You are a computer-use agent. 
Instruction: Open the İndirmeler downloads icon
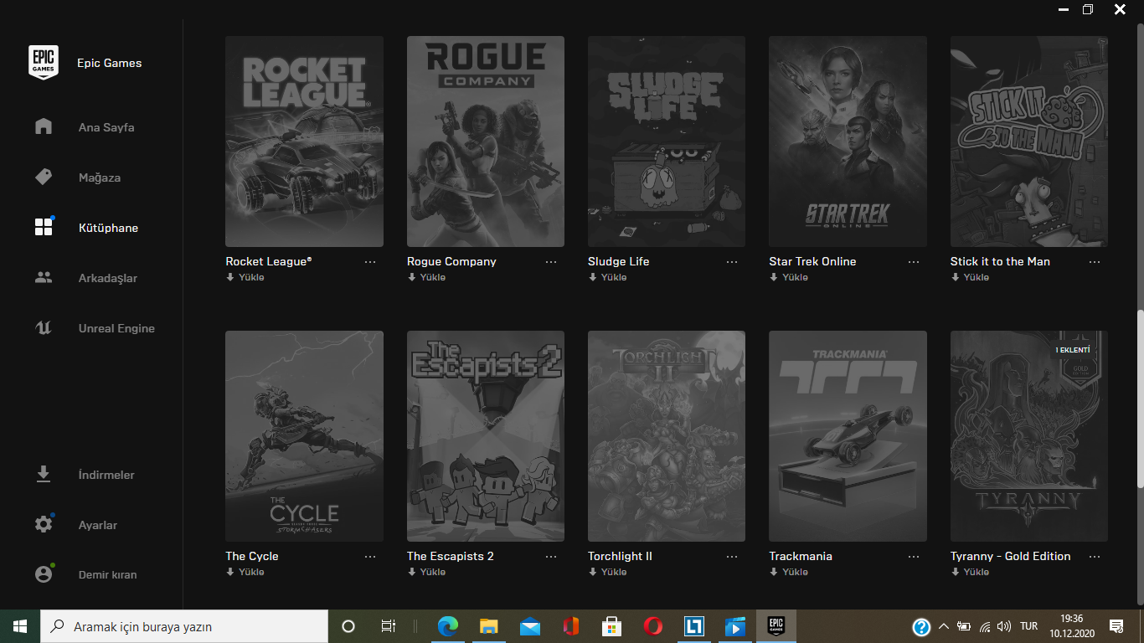point(44,475)
